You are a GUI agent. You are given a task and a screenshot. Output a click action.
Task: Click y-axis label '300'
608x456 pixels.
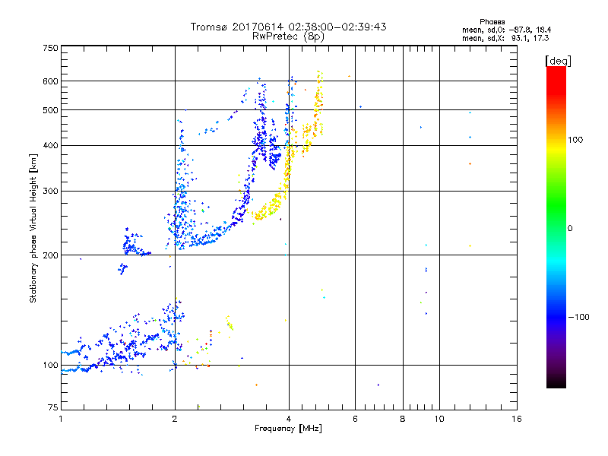(x=51, y=192)
